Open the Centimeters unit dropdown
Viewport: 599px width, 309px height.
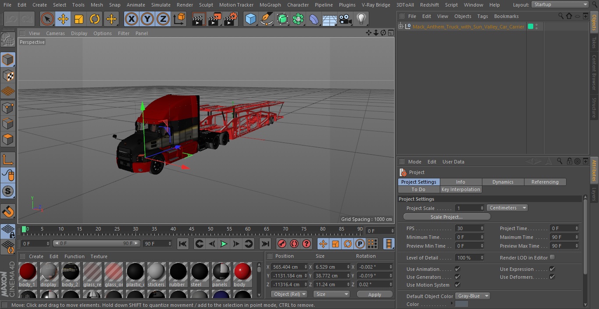tap(507, 208)
